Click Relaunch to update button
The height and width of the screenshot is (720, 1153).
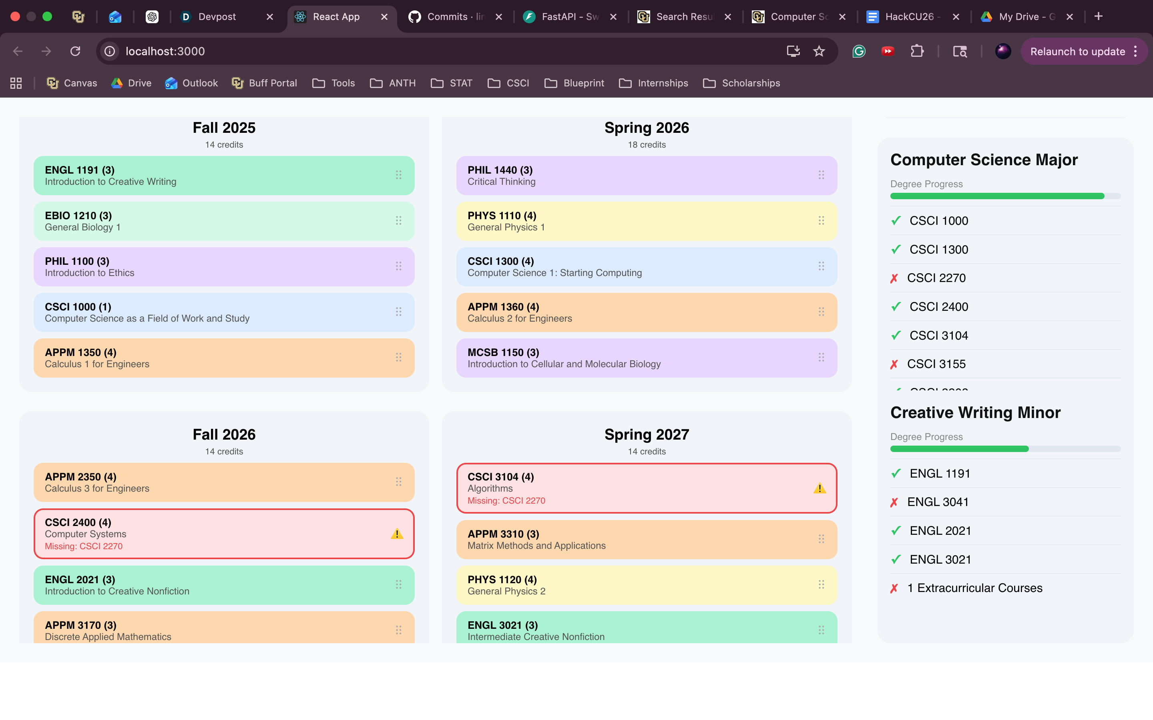coord(1077,52)
